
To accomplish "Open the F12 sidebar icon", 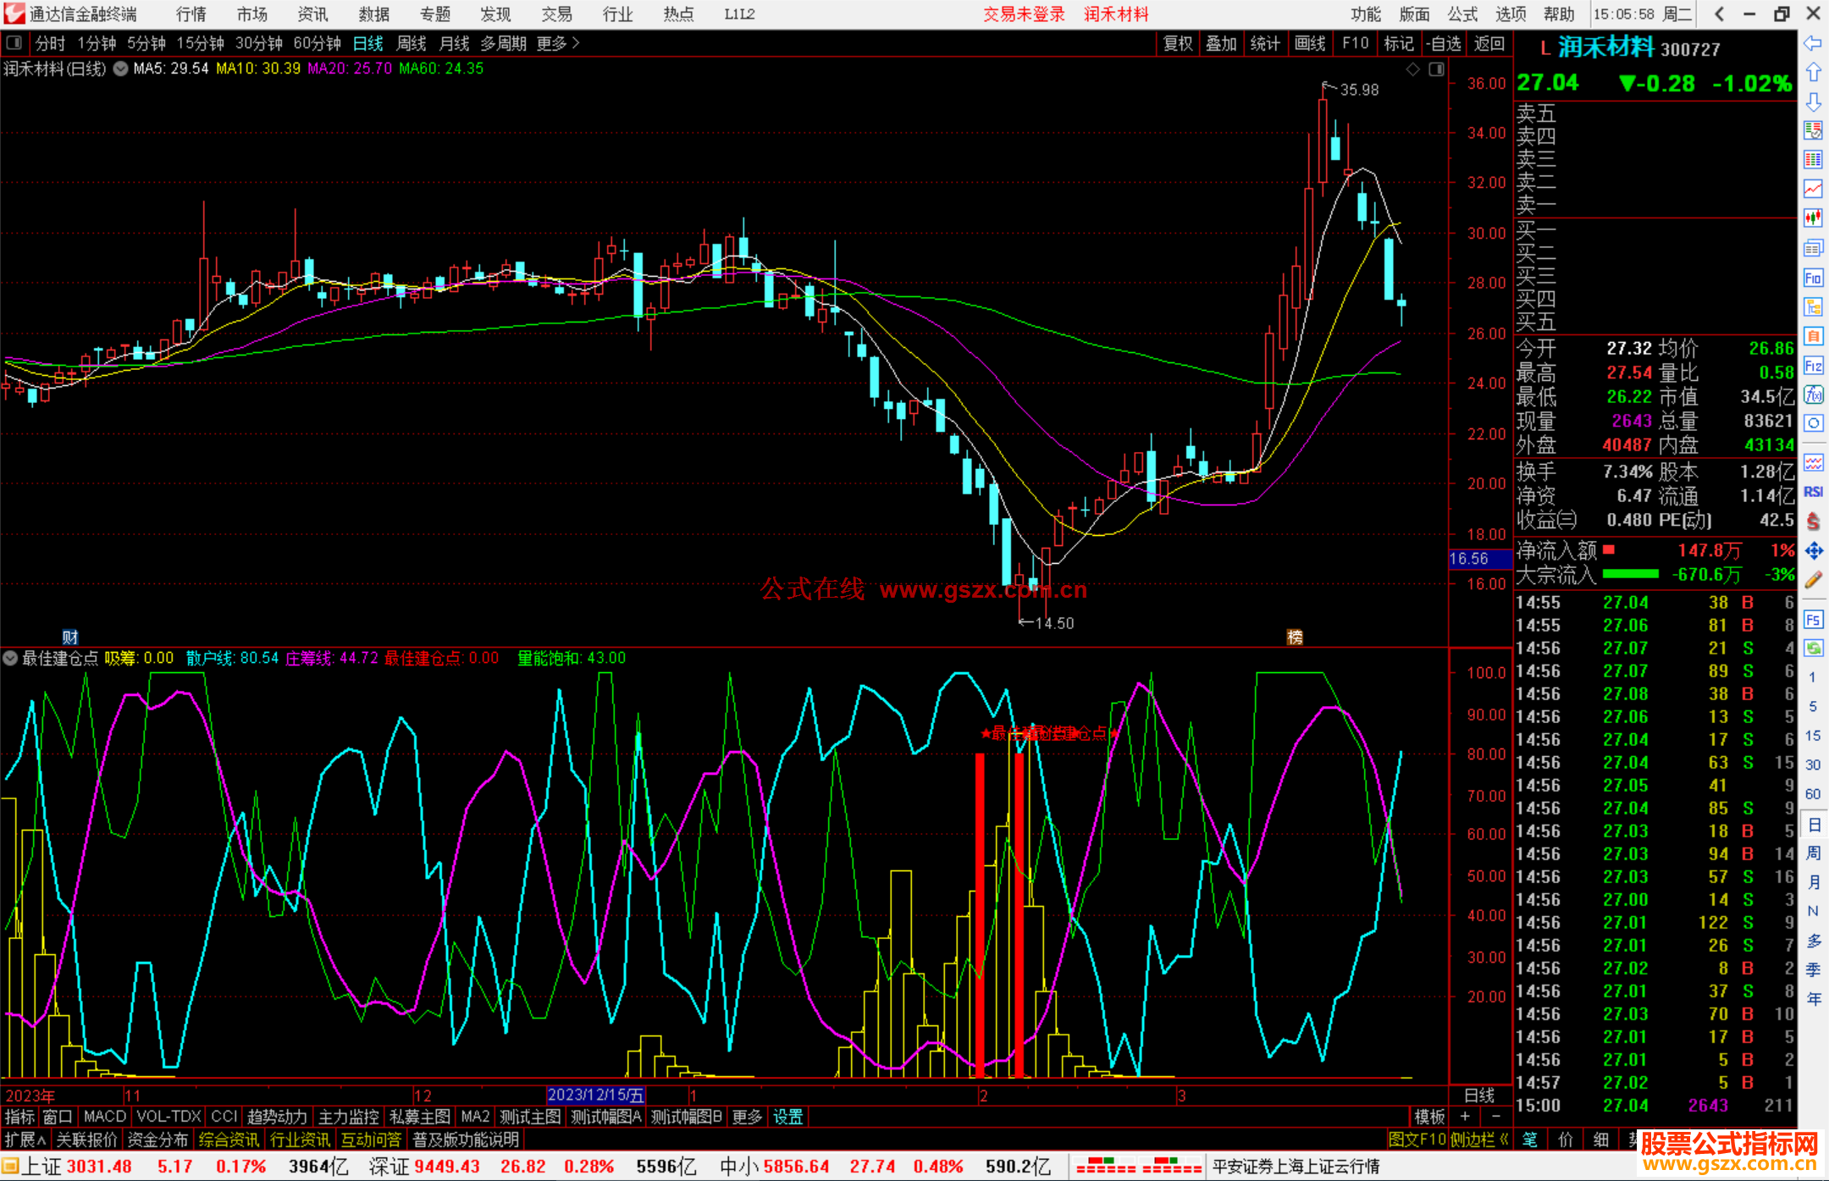I will coord(1813,366).
